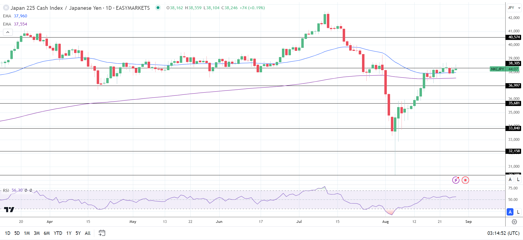523x240 pixels.
Task: Select the All time range
Action: point(88,233)
